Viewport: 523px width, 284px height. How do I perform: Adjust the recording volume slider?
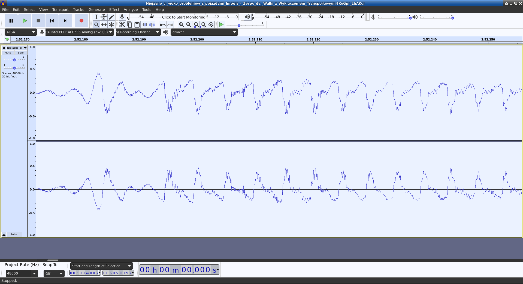coord(395,18)
